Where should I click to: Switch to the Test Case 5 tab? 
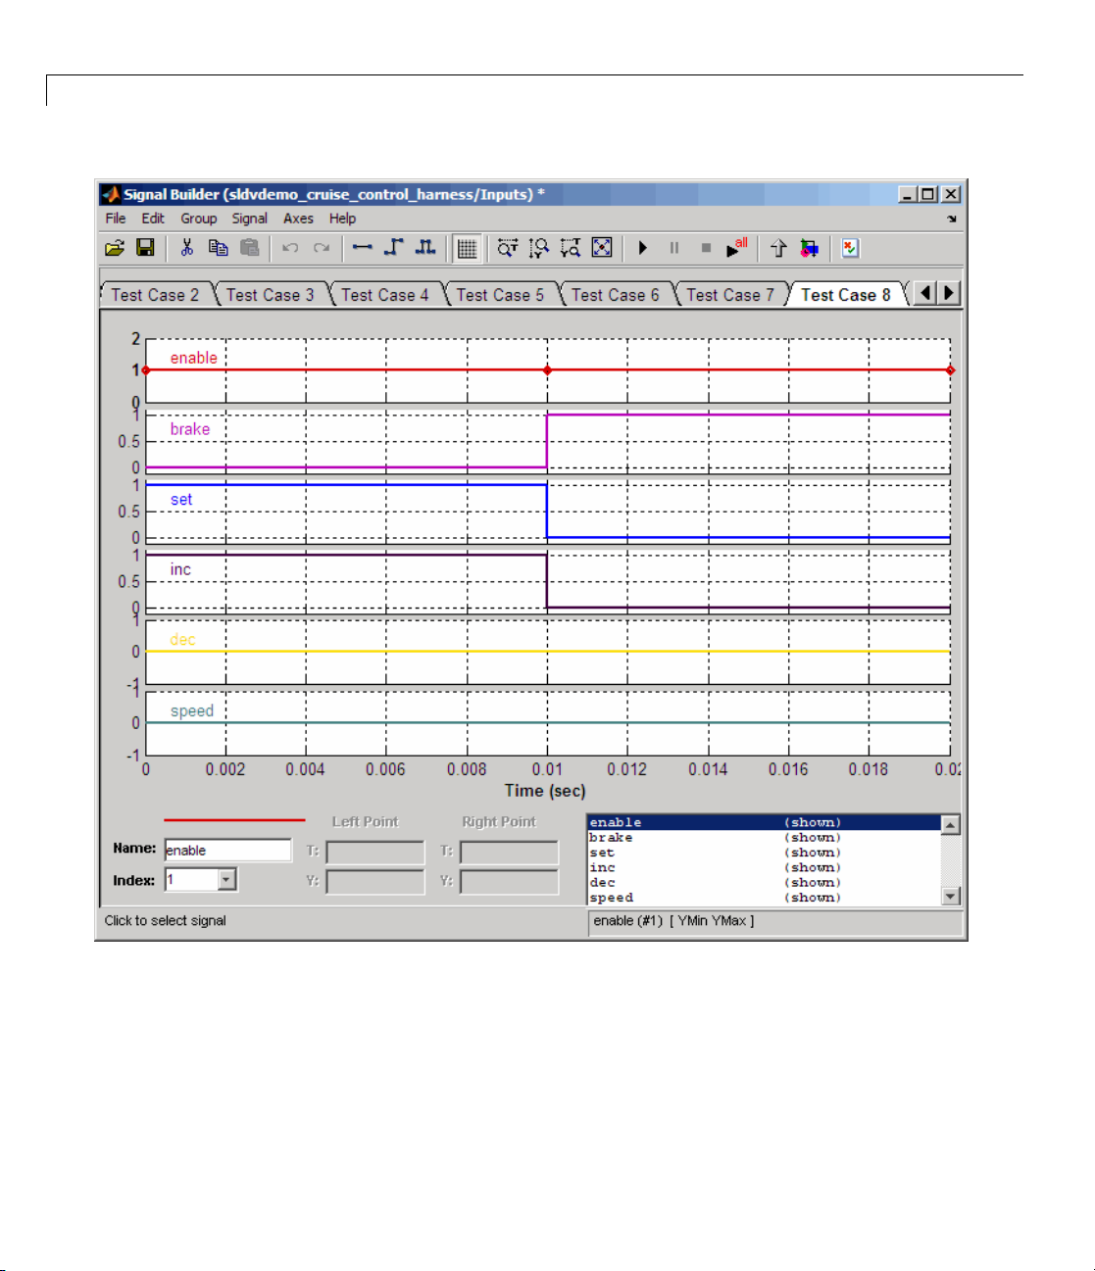click(x=500, y=295)
